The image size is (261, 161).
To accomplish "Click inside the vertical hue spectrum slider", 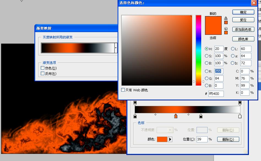I will tap(199, 50).
